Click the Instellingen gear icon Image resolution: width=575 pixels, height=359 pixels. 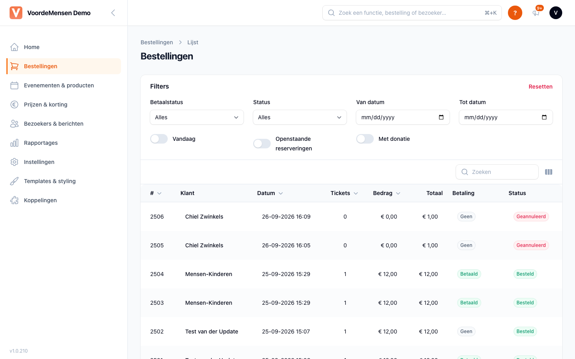[14, 162]
